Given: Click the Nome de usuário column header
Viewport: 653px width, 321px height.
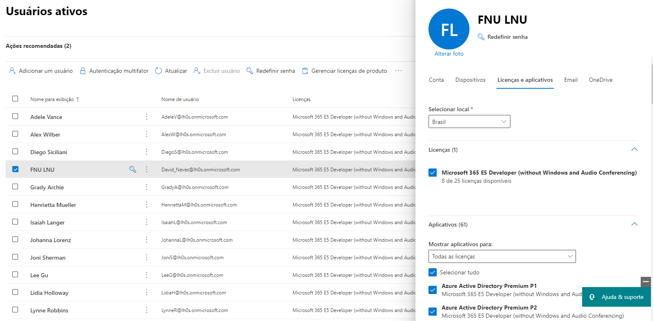Looking at the screenshot, I should 180,99.
